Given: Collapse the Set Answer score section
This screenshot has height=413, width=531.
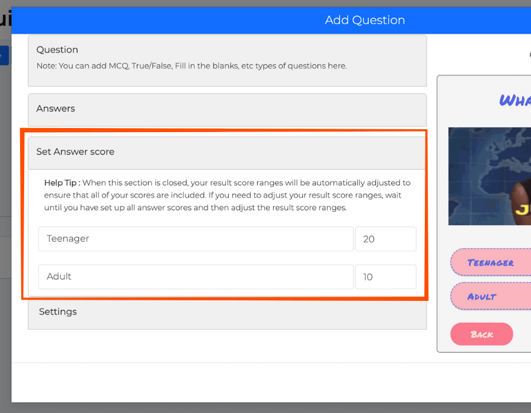Looking at the screenshot, I should 227,153.
